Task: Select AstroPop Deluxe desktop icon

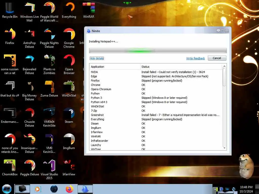Action: 29,38
